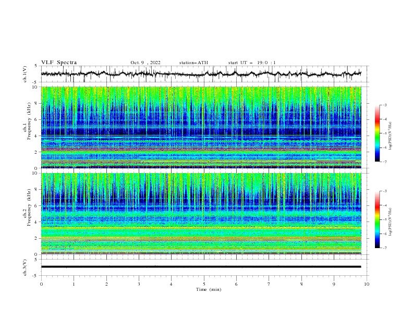The image size is (413, 319).
Task: Click time axis tick label "7"
Action: [x=269, y=284]
